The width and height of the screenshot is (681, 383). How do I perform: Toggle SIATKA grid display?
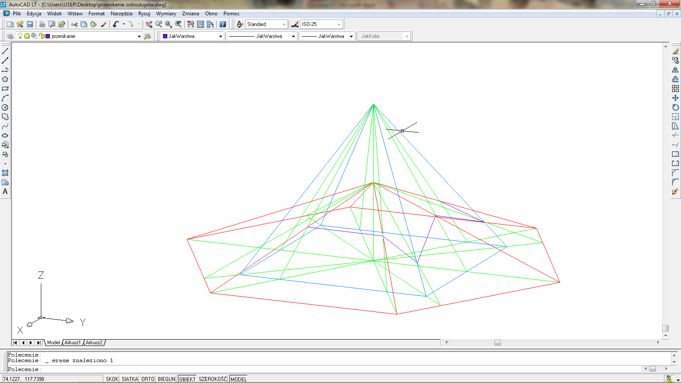click(x=130, y=379)
